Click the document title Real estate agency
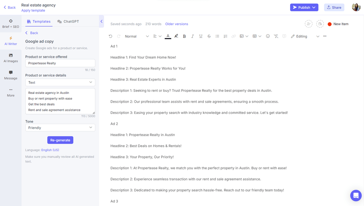364x206 pixels. 39,5
